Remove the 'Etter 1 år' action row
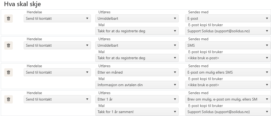The height and width of the screenshot is (116, 271). point(9,99)
